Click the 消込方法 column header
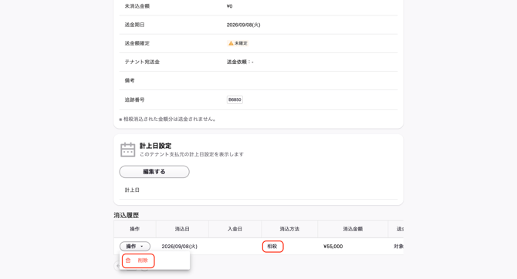517x279 pixels. pyautogui.click(x=289, y=229)
